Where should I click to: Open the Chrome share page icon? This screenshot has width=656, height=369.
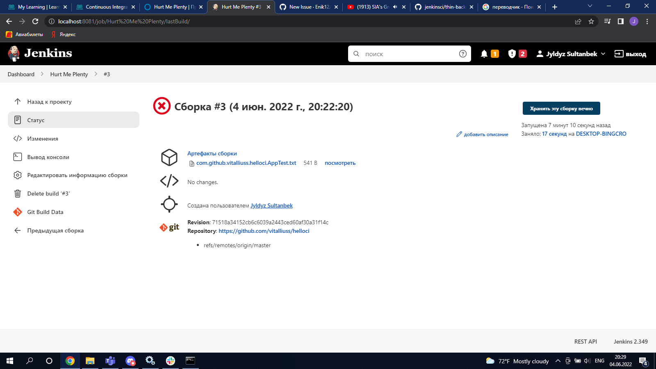(578, 21)
